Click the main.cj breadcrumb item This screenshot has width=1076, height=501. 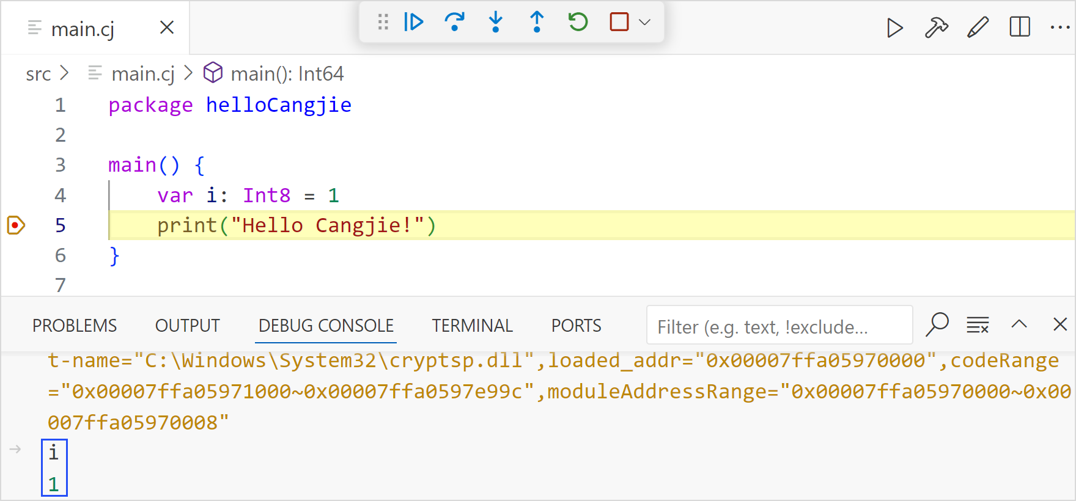pyautogui.click(x=142, y=74)
